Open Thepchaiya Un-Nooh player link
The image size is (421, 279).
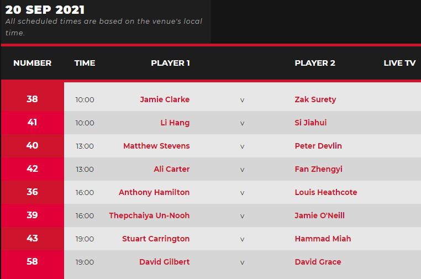(149, 215)
